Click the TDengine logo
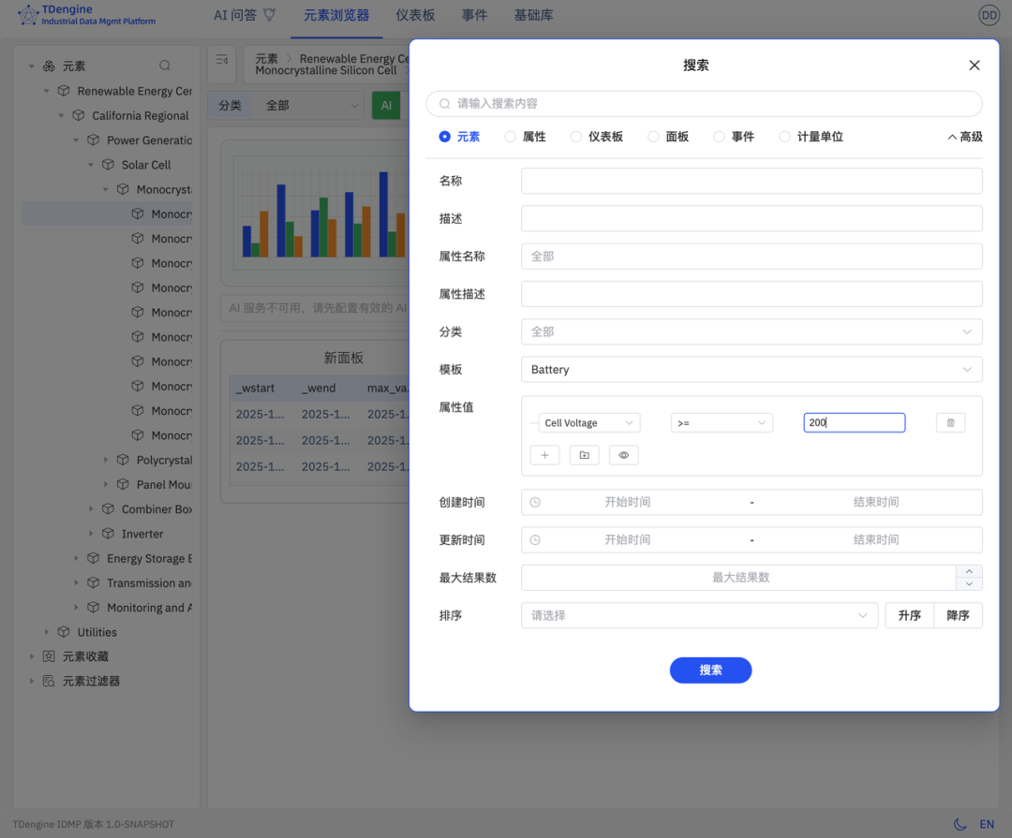 [86, 14]
